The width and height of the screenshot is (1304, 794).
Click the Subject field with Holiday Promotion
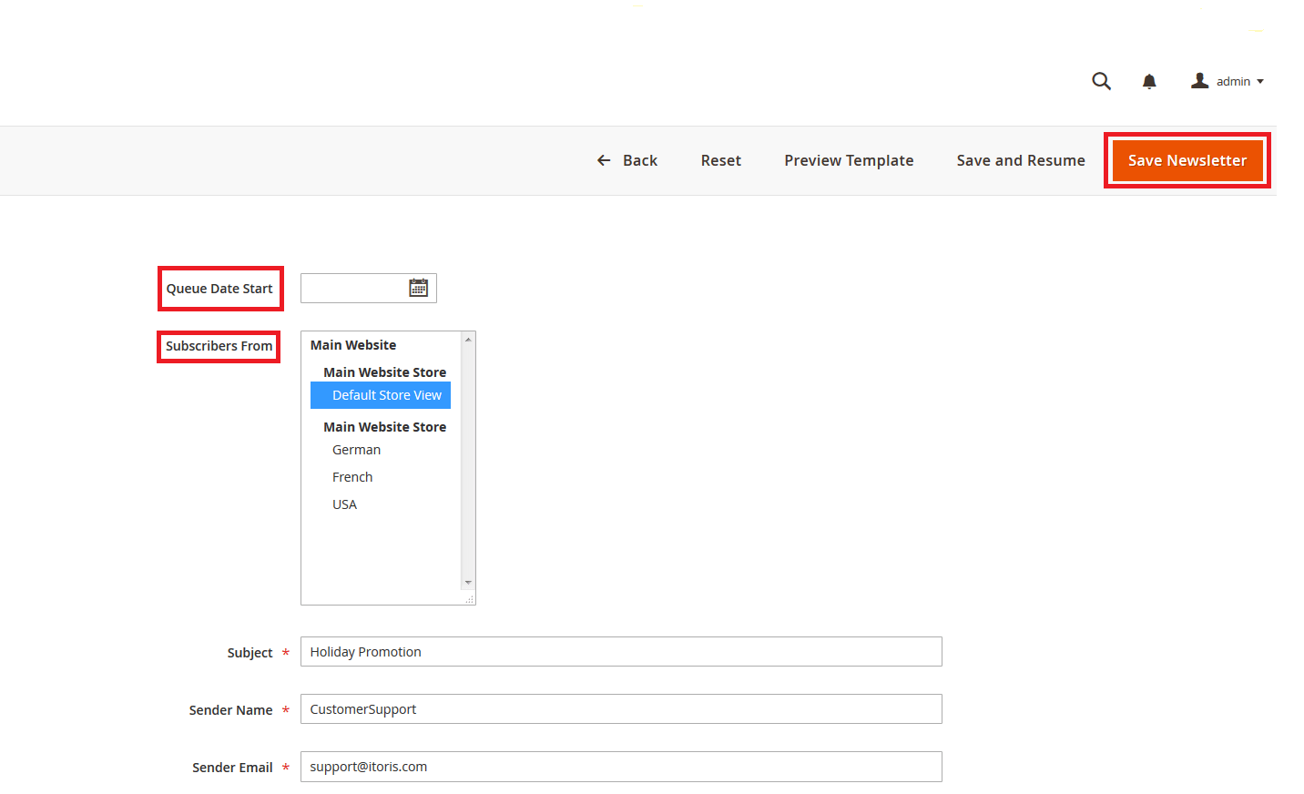[x=621, y=652]
